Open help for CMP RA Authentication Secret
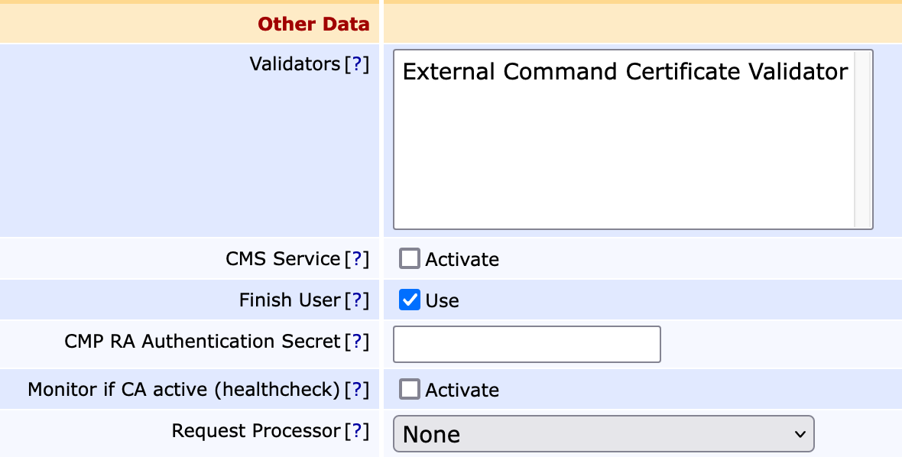Screen dimensions: 902x457 (x=356, y=342)
